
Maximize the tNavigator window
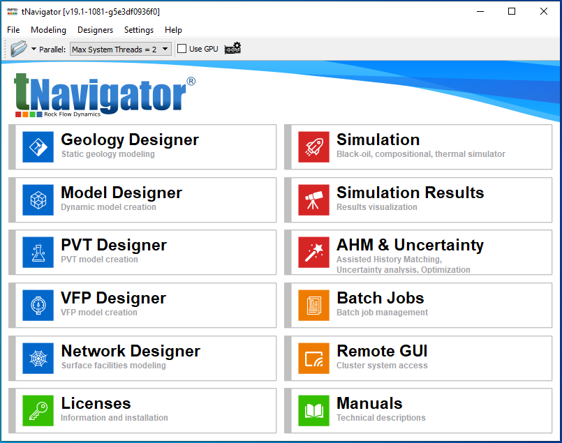click(x=512, y=11)
